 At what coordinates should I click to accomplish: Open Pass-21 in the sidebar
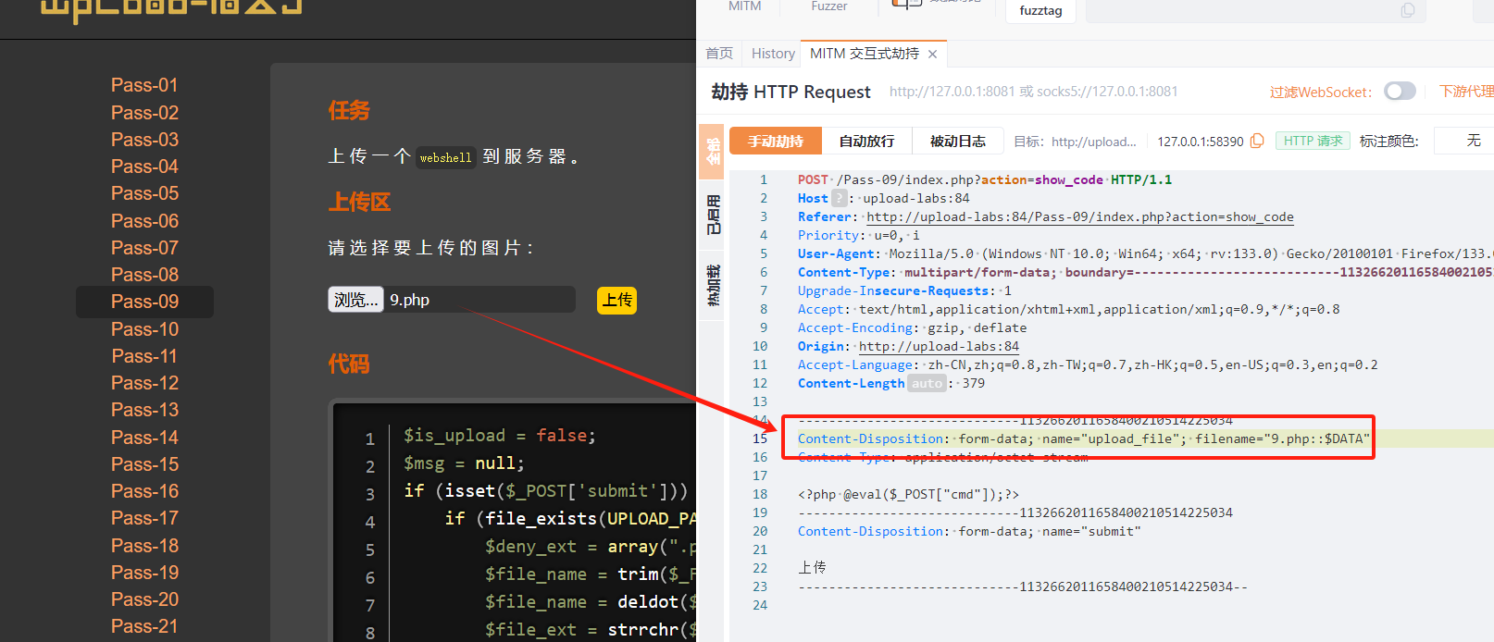pyautogui.click(x=144, y=626)
